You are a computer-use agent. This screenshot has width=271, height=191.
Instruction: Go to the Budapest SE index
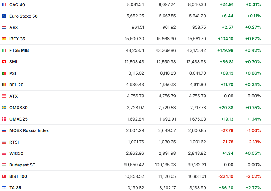(22, 165)
